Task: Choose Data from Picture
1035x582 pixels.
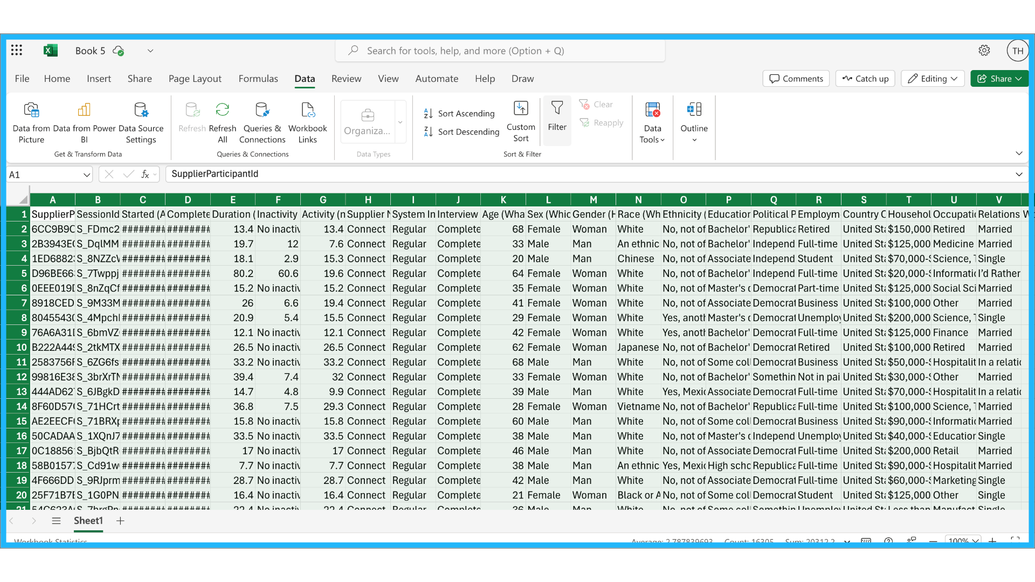Action: point(31,123)
